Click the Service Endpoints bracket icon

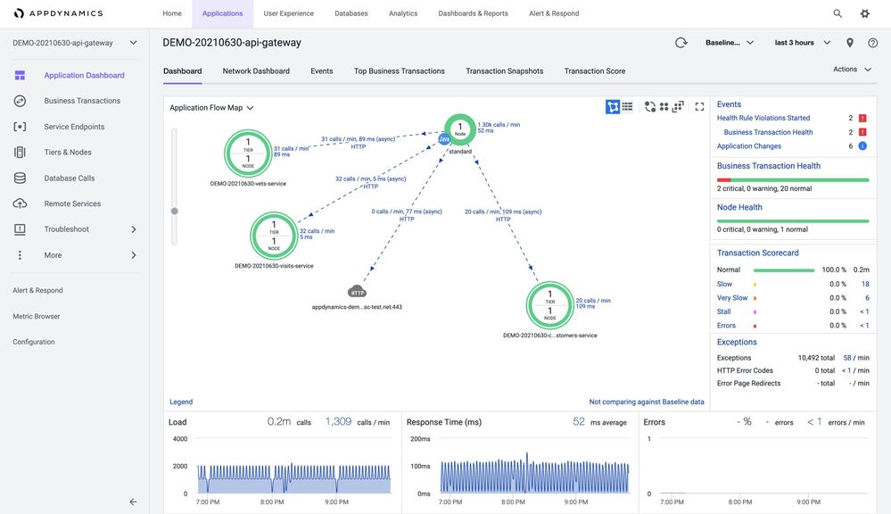coord(20,126)
